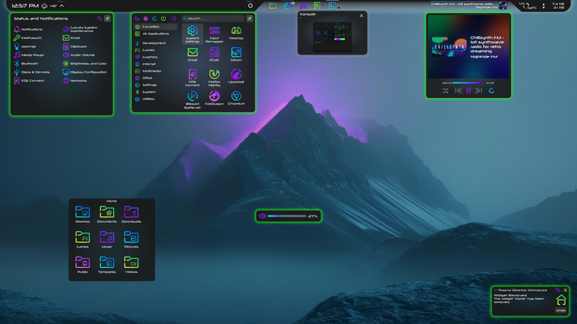Launch Firefox Nightly from the launcher
The height and width of the screenshot is (324, 577).
(x=214, y=78)
